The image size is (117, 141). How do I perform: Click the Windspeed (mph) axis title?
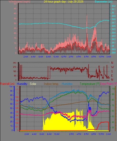(x=19, y=2)
